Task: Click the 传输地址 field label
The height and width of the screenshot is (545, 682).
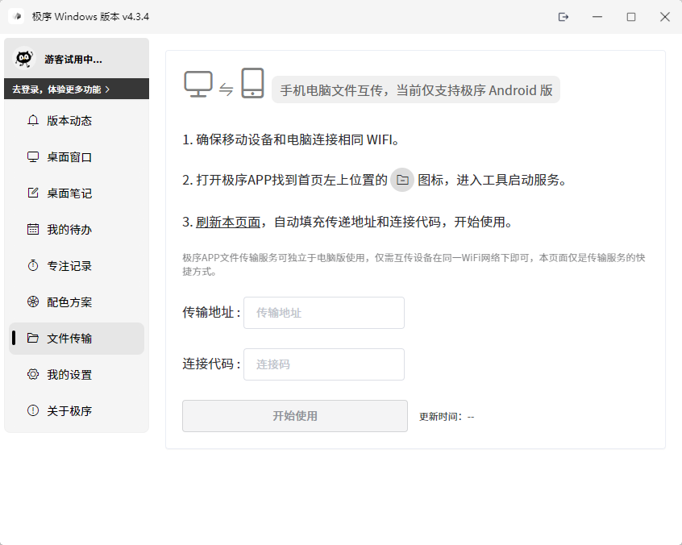Action: [211, 312]
